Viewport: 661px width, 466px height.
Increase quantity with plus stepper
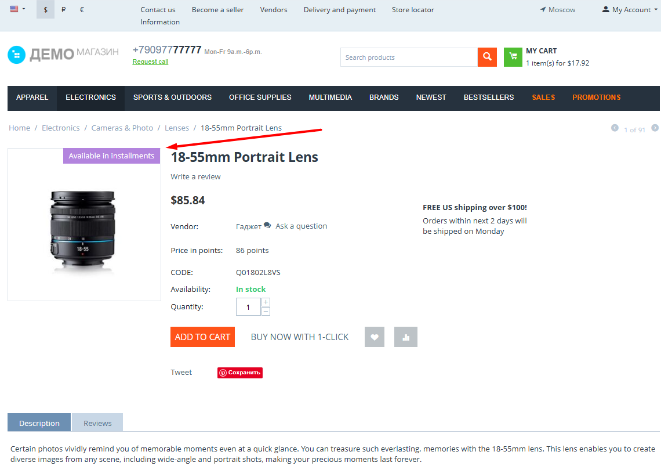point(266,302)
